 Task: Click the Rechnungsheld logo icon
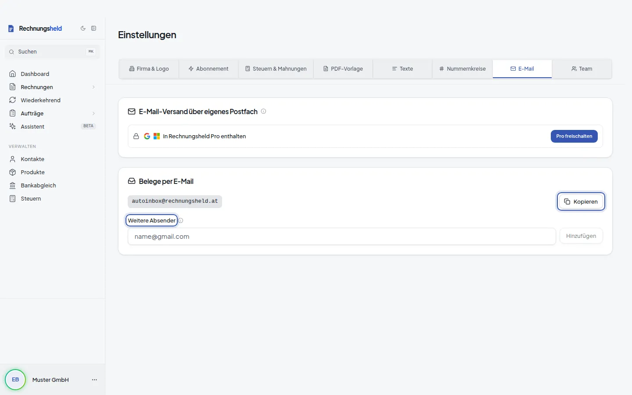coord(11,29)
